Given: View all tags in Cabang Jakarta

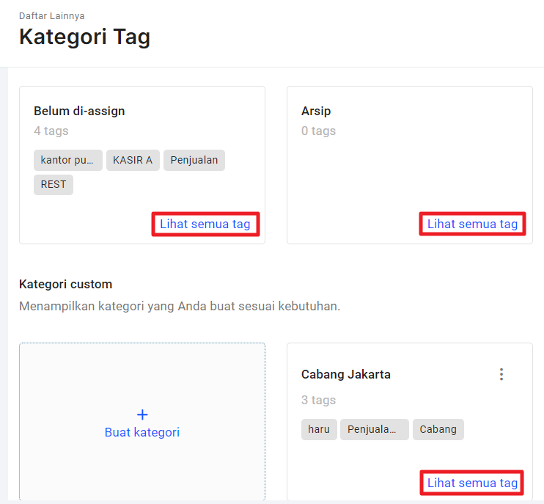Looking at the screenshot, I should (472, 483).
